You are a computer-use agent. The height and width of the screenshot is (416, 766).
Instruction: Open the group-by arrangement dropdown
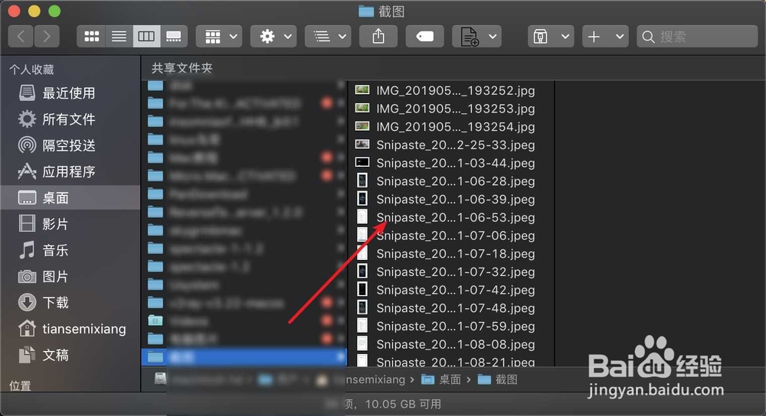(x=219, y=37)
